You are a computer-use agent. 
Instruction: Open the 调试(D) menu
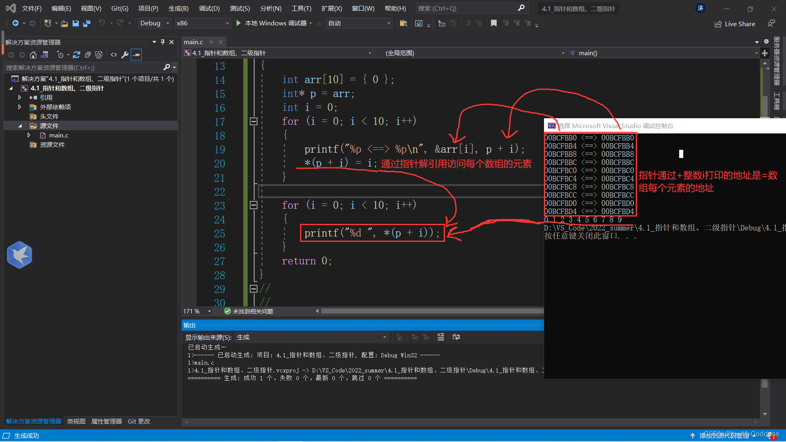click(x=209, y=8)
